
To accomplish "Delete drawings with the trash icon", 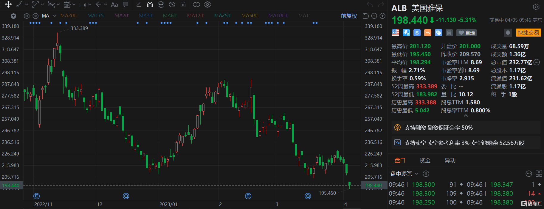I will pos(183,4).
